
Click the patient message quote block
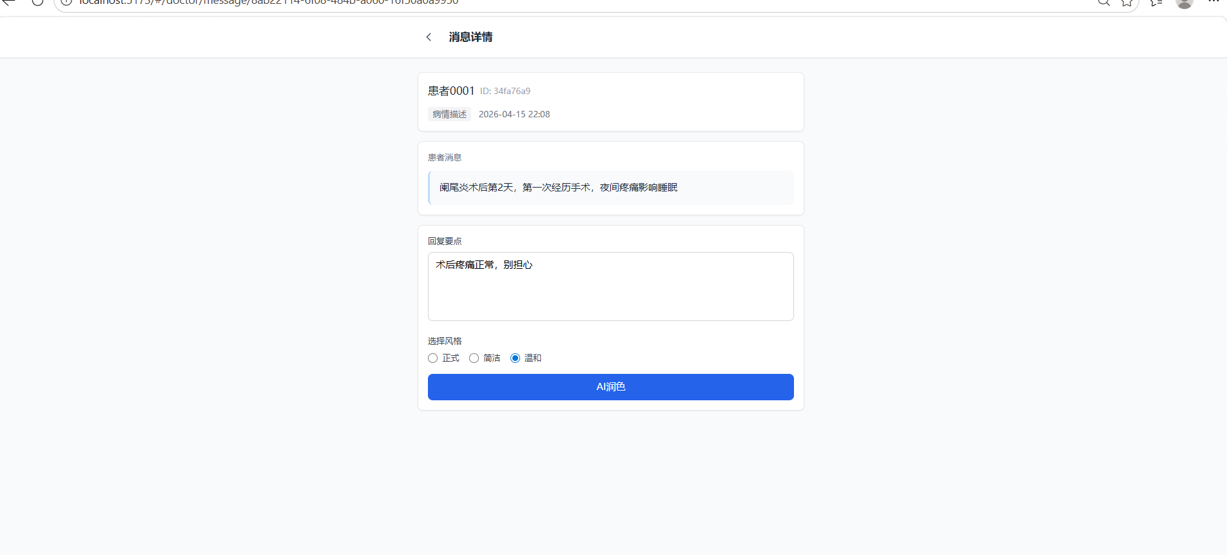point(610,188)
